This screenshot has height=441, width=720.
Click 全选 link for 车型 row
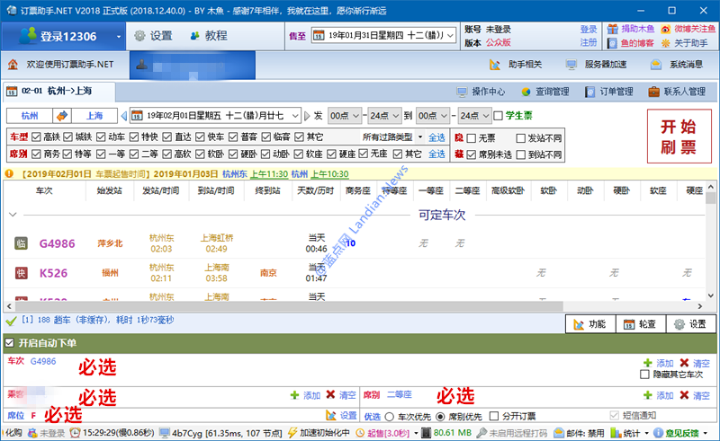pos(436,137)
